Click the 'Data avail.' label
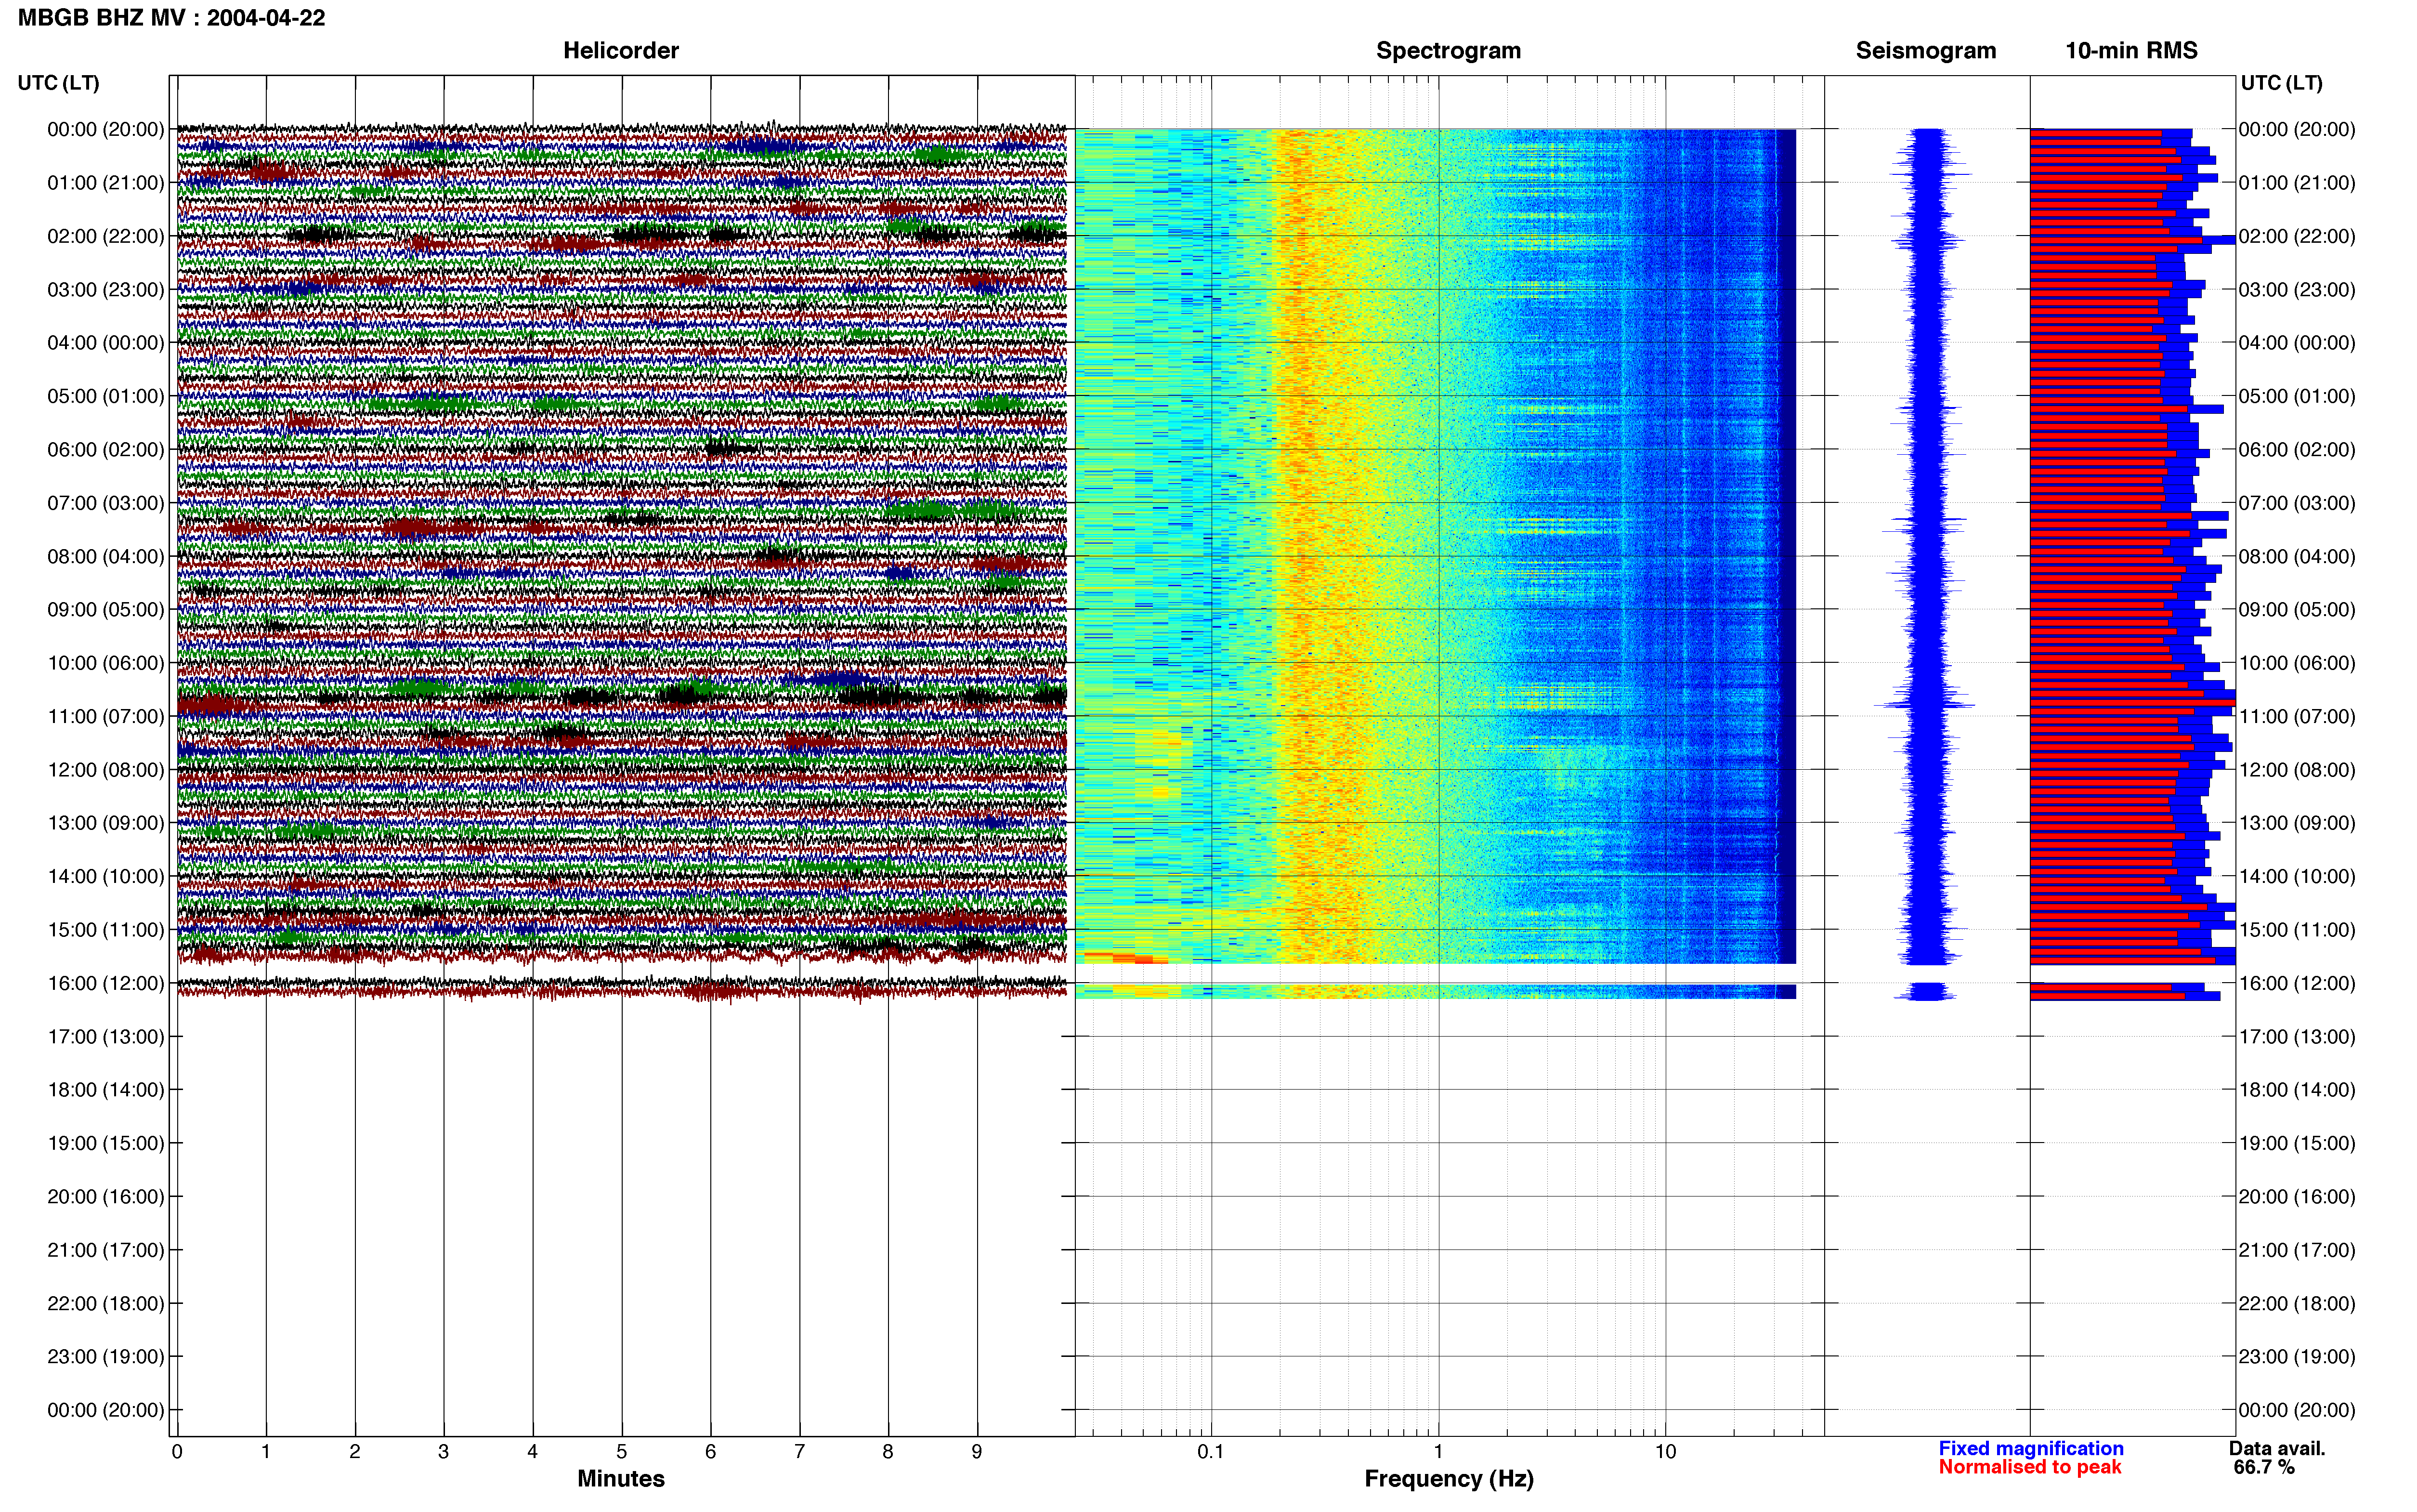 click(2277, 1448)
